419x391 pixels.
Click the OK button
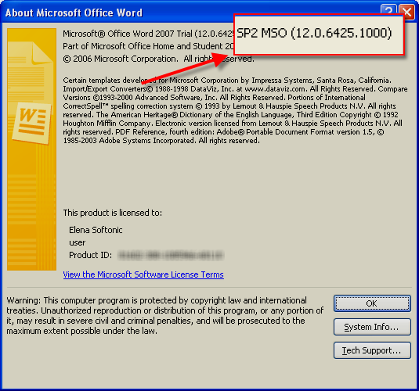click(372, 303)
